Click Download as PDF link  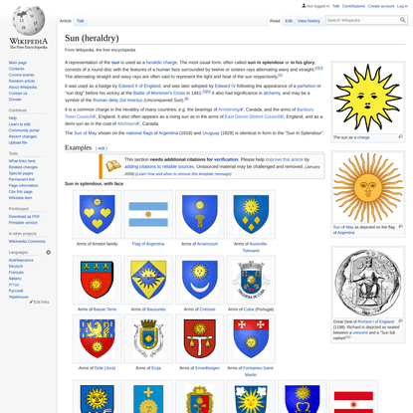tap(24, 216)
